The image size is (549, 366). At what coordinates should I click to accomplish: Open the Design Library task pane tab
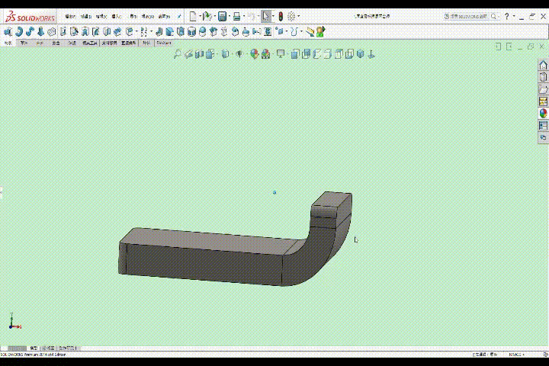click(x=543, y=77)
